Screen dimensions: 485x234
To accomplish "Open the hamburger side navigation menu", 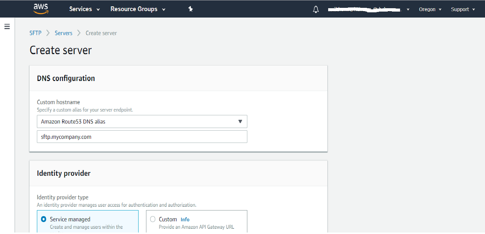I will [x=7, y=26].
